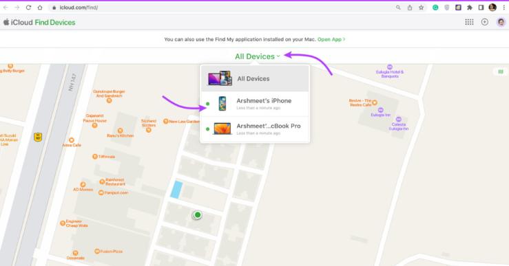Viewport: 509px width, 266px height.
Task: Open browser extensions puzzle icon
Action: pos(470,8)
